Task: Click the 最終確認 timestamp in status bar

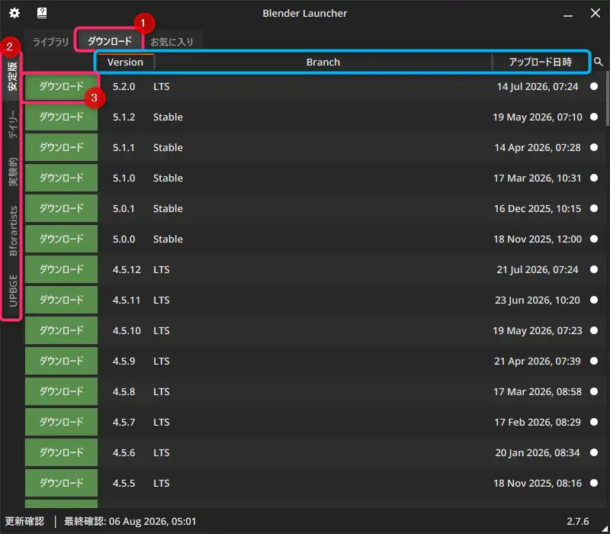Action: (130, 521)
